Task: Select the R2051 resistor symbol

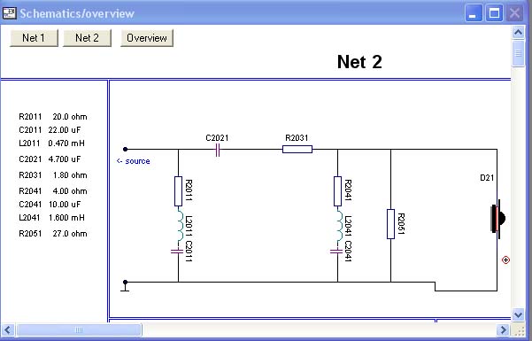Action: pyautogui.click(x=391, y=224)
